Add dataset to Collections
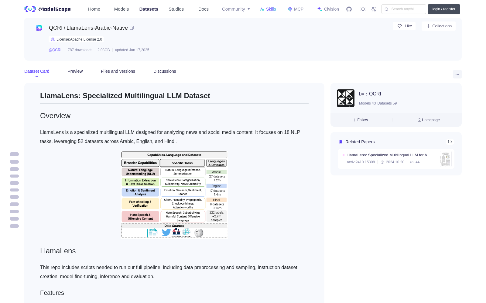Image resolution: width=486 pixels, height=303 pixels. (439, 26)
